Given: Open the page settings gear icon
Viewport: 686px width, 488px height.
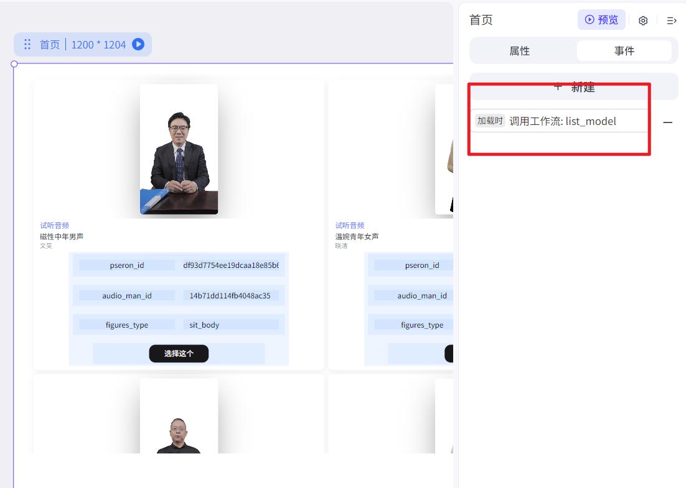Looking at the screenshot, I should 643,20.
